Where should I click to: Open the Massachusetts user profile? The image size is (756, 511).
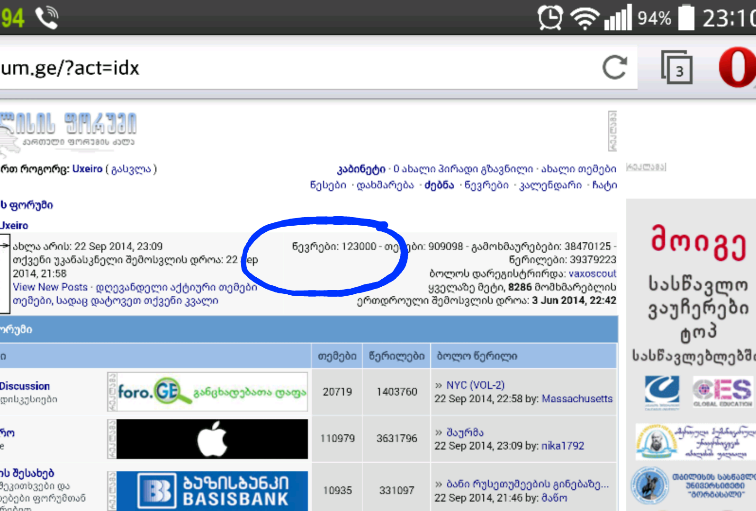click(x=577, y=399)
